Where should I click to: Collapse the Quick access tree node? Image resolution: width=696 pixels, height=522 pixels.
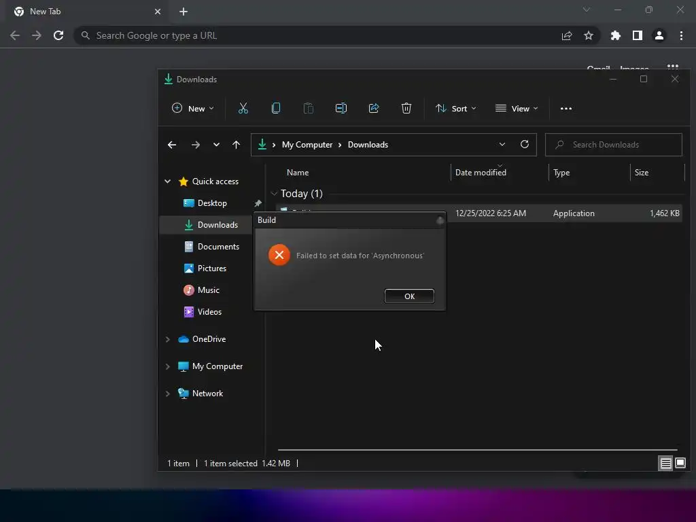pyautogui.click(x=168, y=181)
